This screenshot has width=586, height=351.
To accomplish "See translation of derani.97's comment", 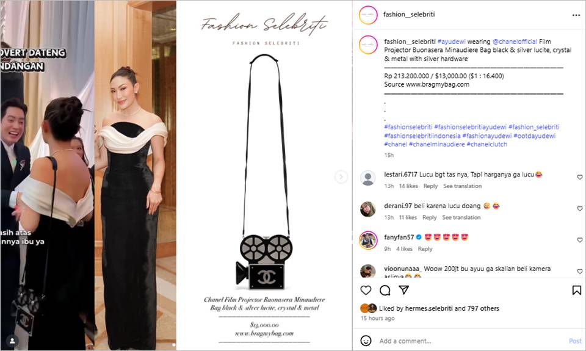I will (461, 217).
